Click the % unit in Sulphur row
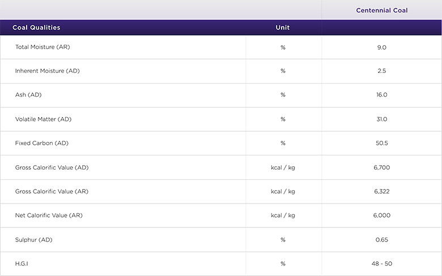Viewport: 442px width, 276px height. [283, 240]
